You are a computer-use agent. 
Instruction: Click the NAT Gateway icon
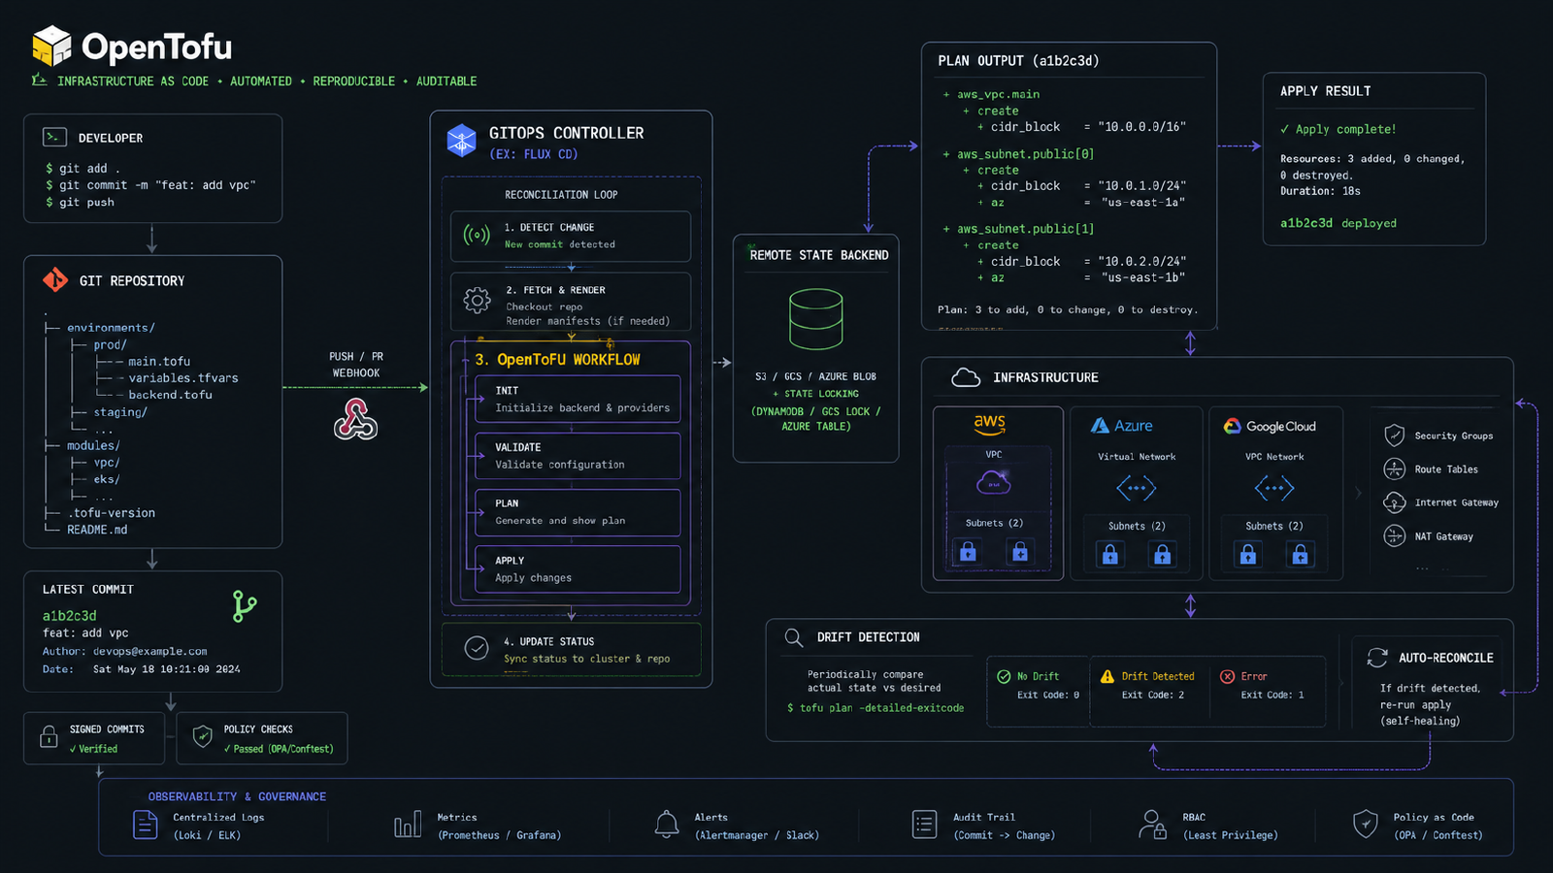pos(1395,535)
